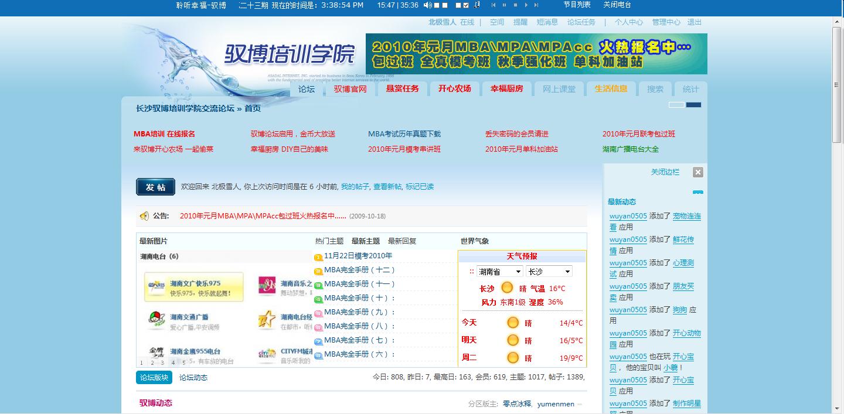This screenshot has height=414, width=844.
Task: Stop the radio player playback
Action: (515, 5)
